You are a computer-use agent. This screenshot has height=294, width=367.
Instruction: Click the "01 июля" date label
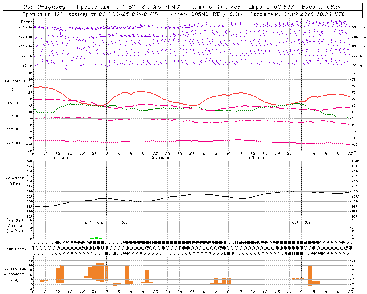63,158
